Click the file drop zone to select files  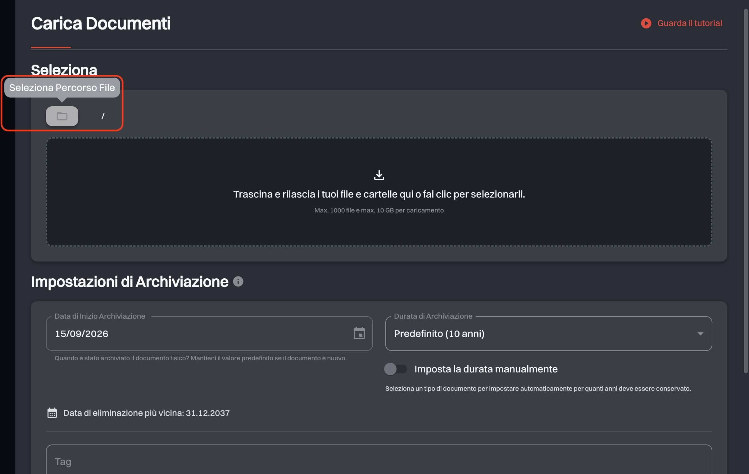tap(379, 192)
